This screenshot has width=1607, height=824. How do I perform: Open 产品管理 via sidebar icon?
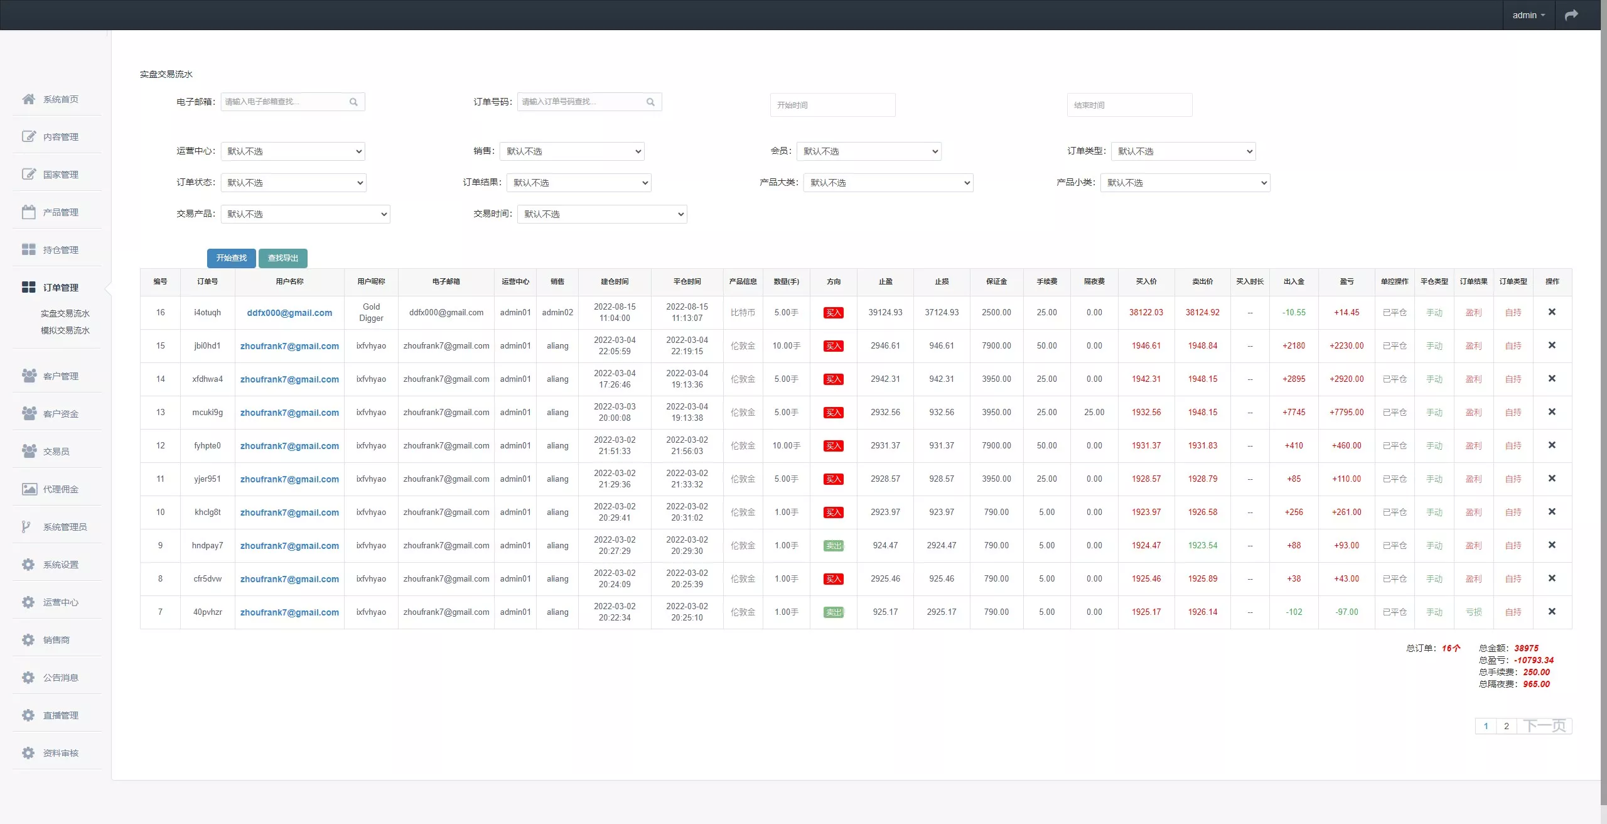[x=29, y=212]
